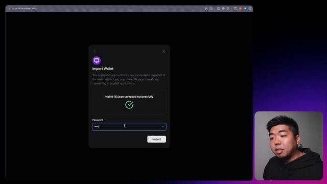Close the Import Wallet dialog
327x184 pixels.
pos(163,51)
